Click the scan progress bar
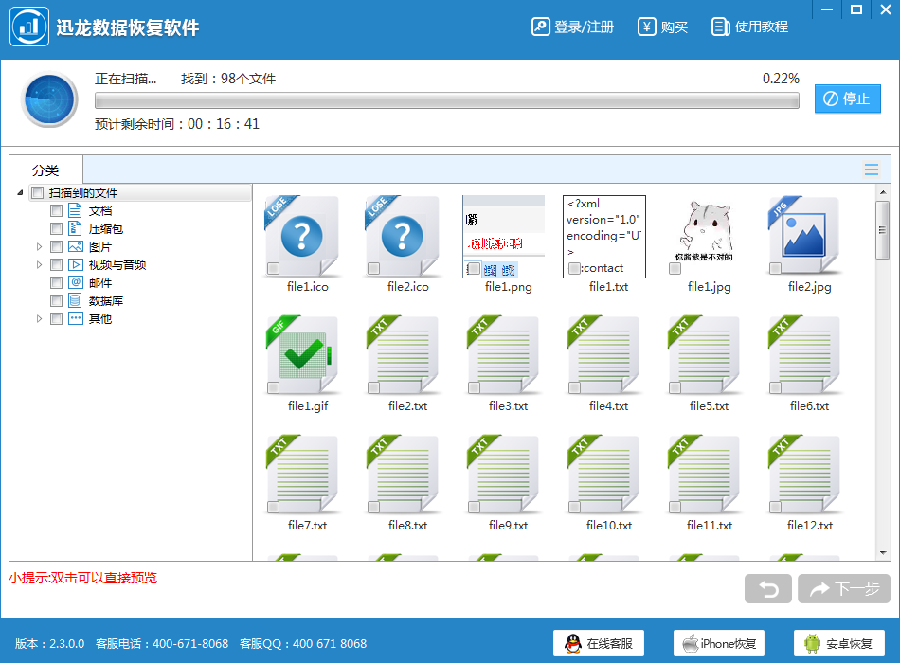Viewport: 900px width, 663px height. pos(447,100)
